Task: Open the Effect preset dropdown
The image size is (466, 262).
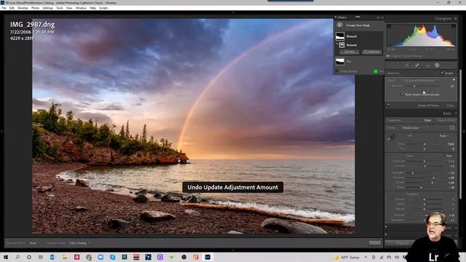Action: coord(422,81)
